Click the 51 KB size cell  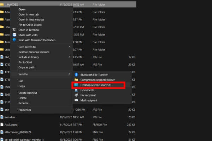(132, 140)
